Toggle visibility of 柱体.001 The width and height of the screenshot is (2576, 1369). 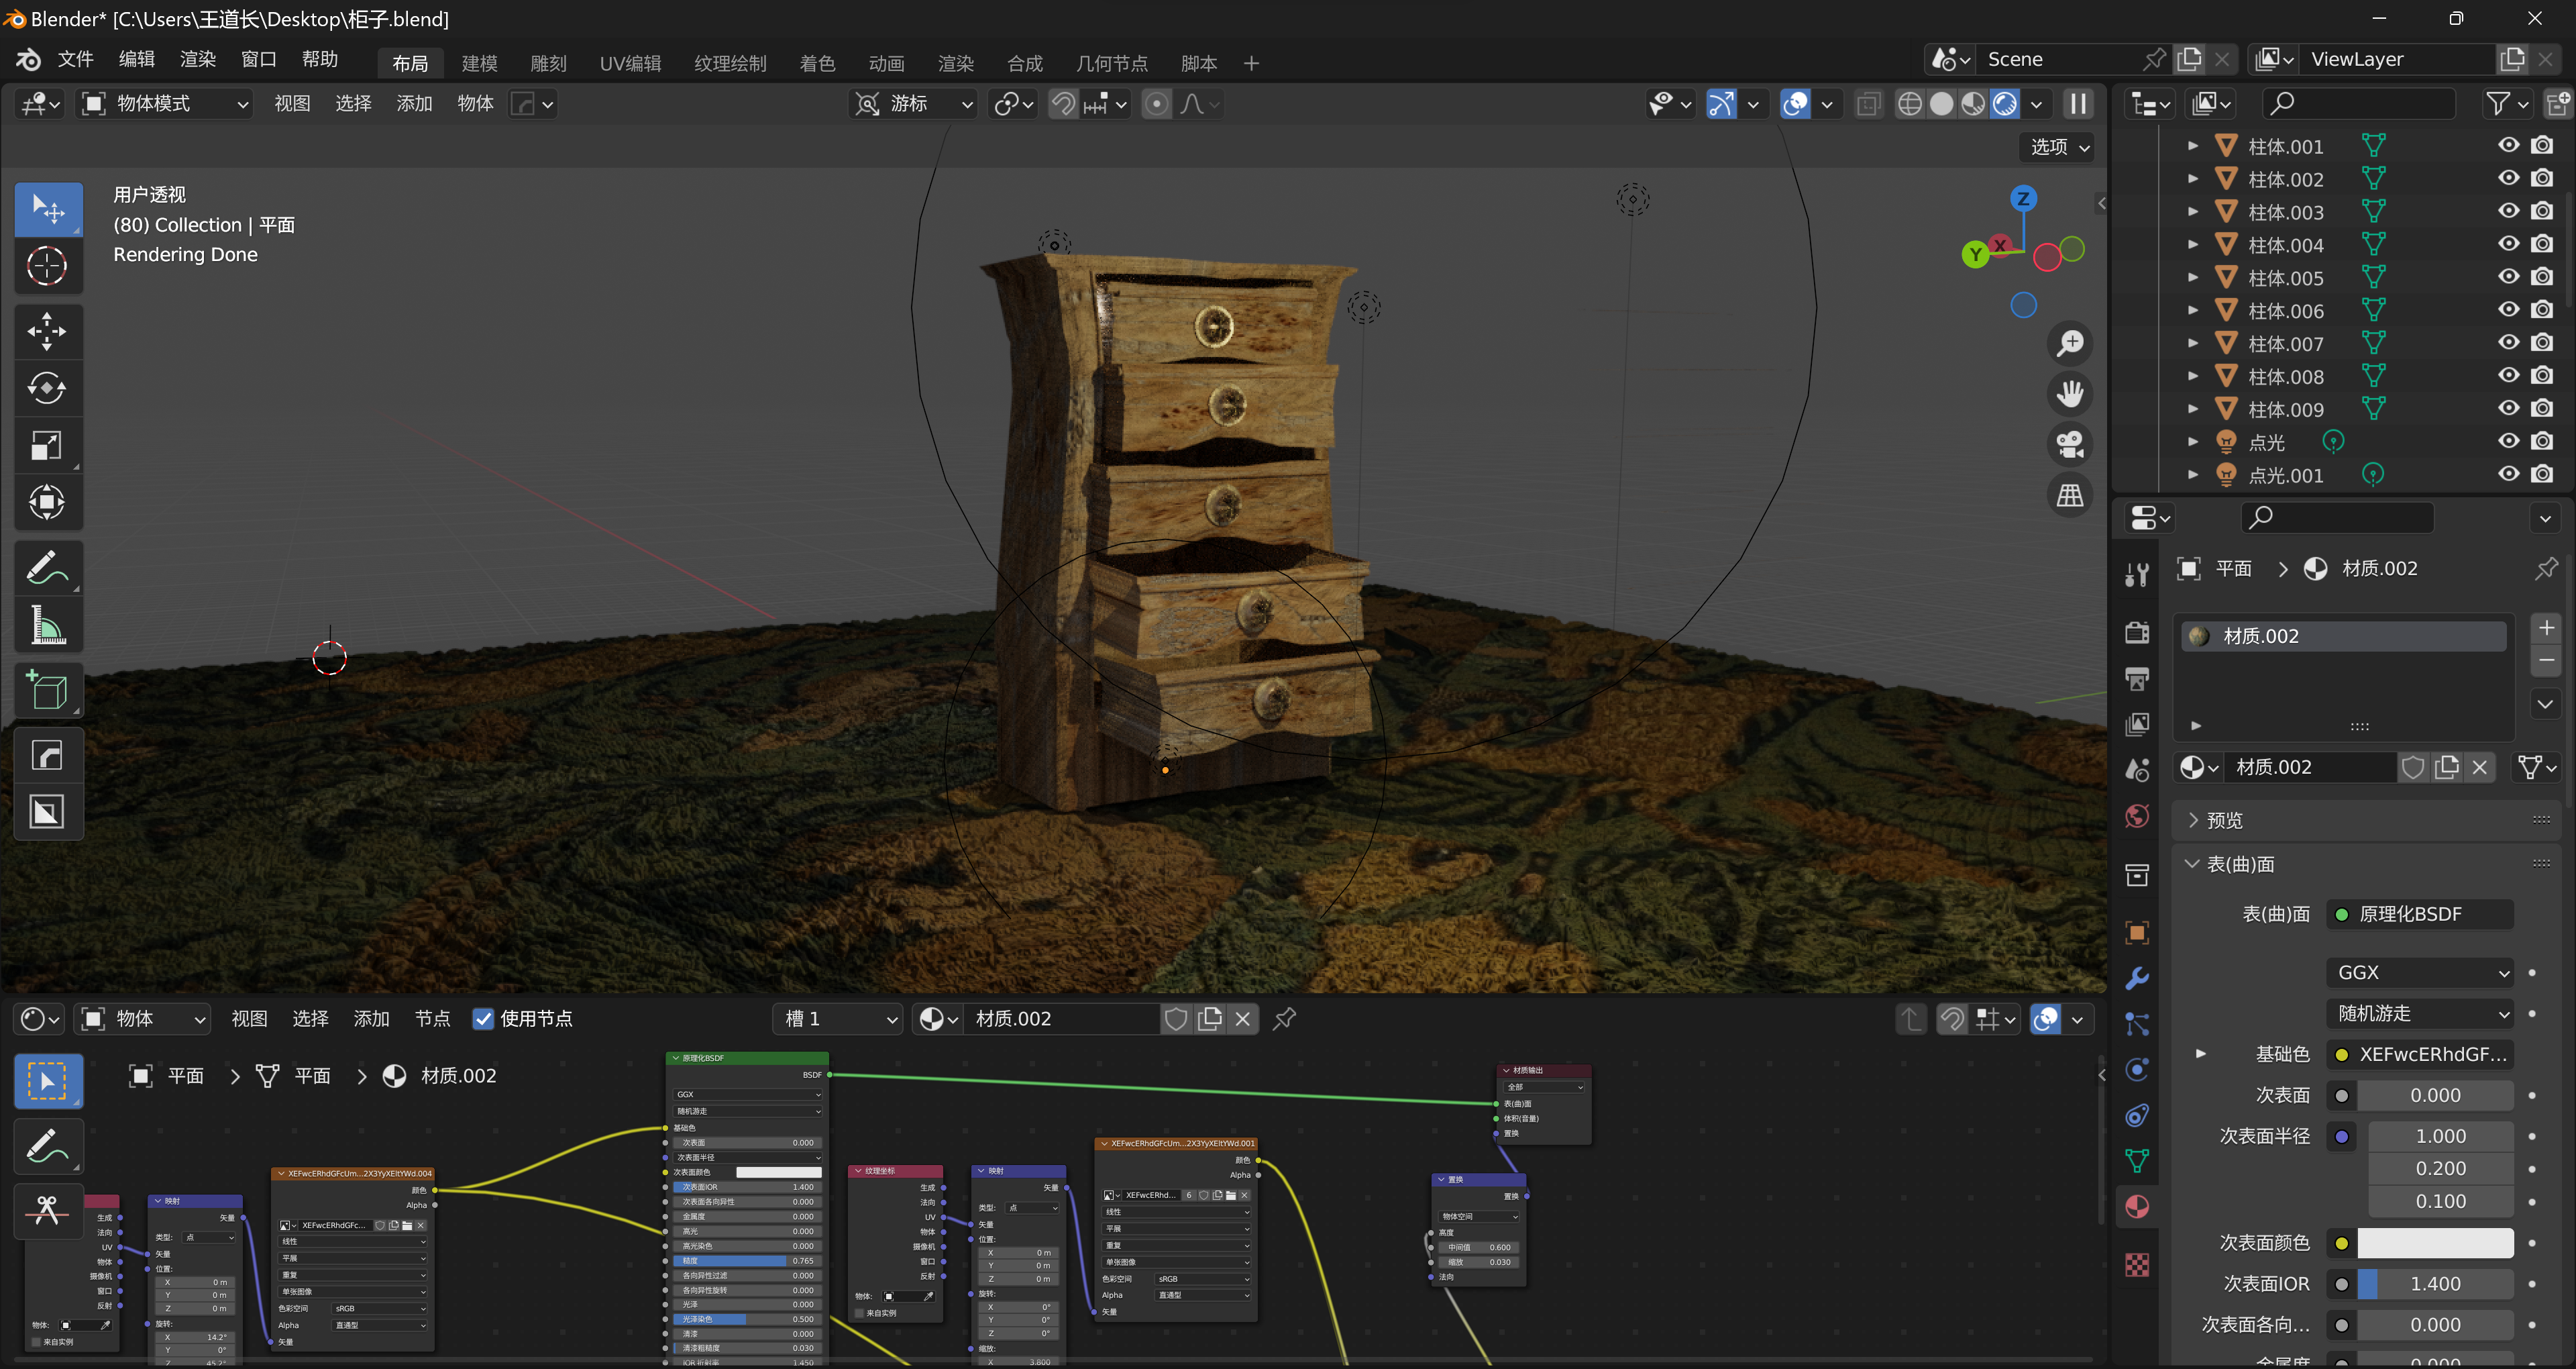[2508, 145]
